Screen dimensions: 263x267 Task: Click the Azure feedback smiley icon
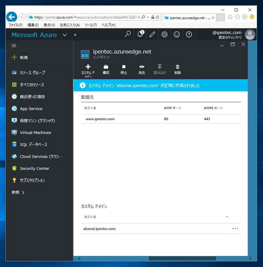pyautogui.click(x=176, y=34)
